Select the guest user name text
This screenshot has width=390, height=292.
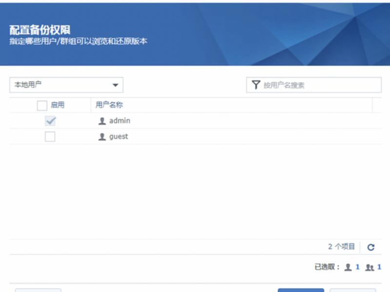click(118, 137)
